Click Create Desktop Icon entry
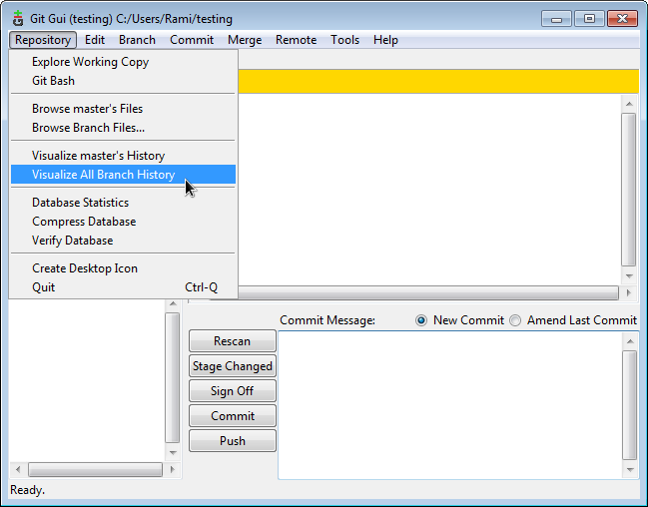Viewport: 648px width, 507px height. coord(85,268)
